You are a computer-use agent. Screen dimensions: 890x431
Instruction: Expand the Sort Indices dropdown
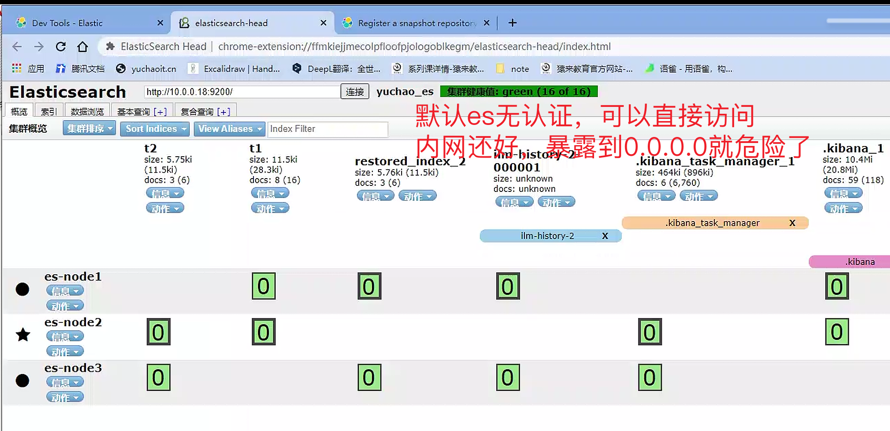[x=155, y=129]
